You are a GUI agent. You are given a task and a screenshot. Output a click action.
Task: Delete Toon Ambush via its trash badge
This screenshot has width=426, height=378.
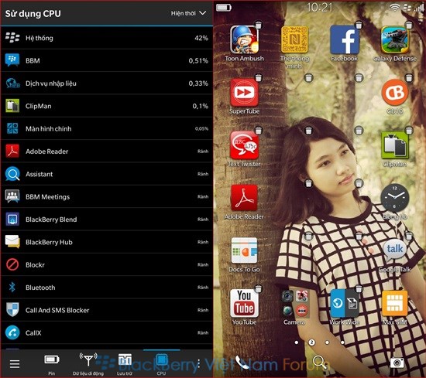259,25
